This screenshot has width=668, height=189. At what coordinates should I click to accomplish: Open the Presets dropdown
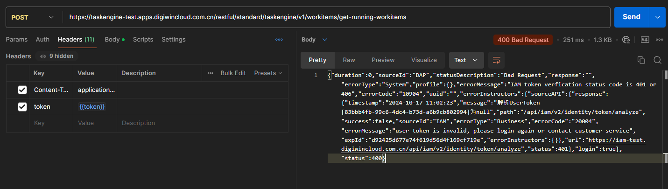pyautogui.click(x=268, y=73)
